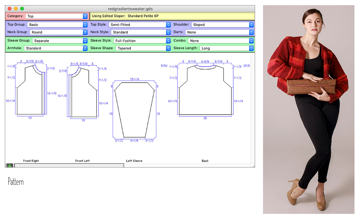The image size is (360, 218).
Task: Click the window title 'redgradientsweater.gds'
Action: click(130, 9)
